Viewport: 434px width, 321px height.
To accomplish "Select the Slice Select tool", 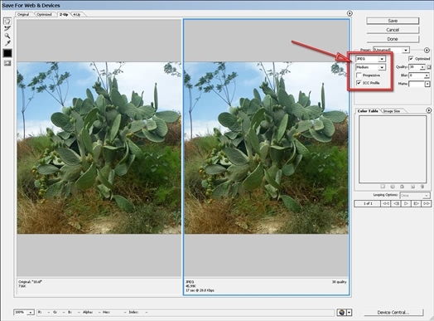I will click(x=7, y=28).
